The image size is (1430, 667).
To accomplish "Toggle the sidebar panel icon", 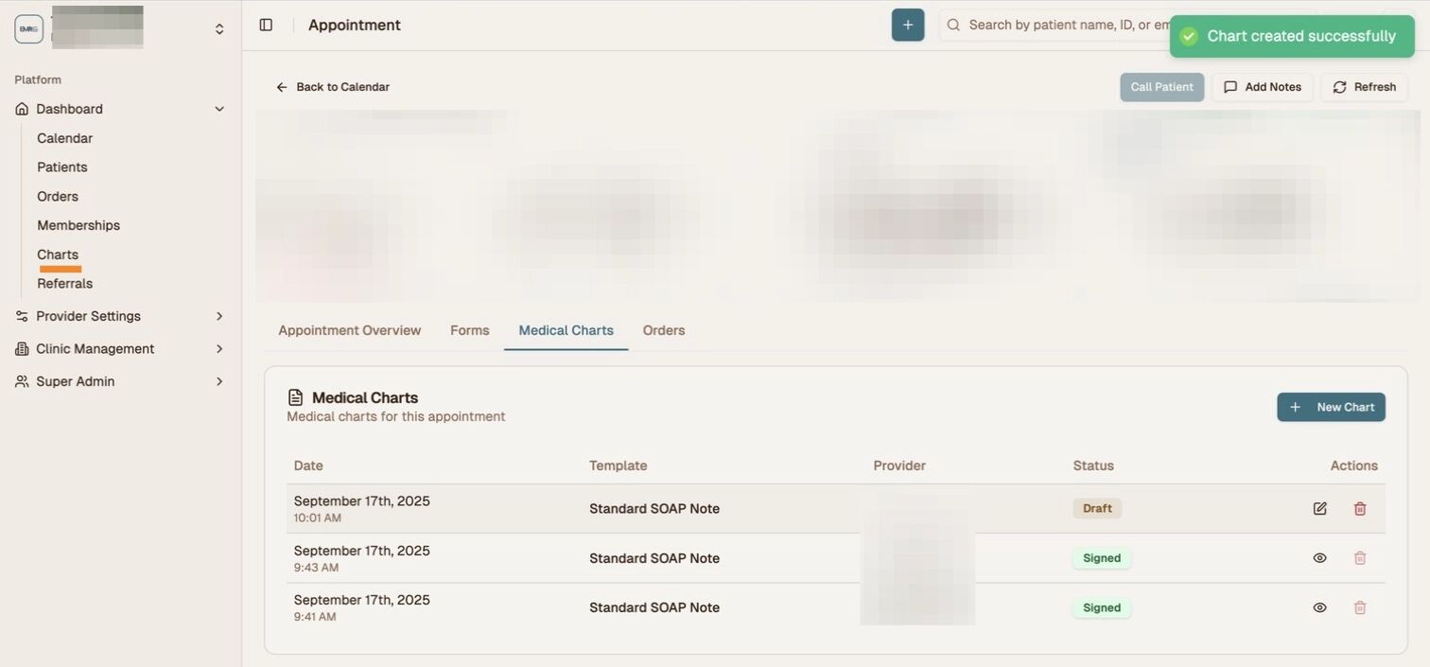I will [266, 25].
